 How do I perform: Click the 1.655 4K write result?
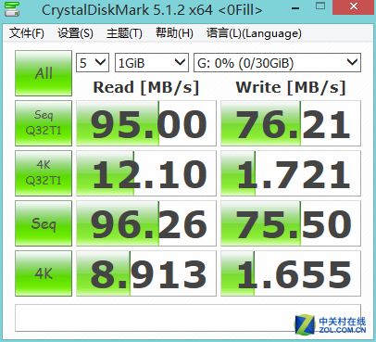(291, 273)
